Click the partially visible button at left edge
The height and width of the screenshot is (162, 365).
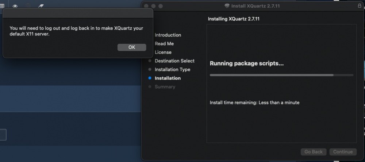pyautogui.click(x=3, y=135)
